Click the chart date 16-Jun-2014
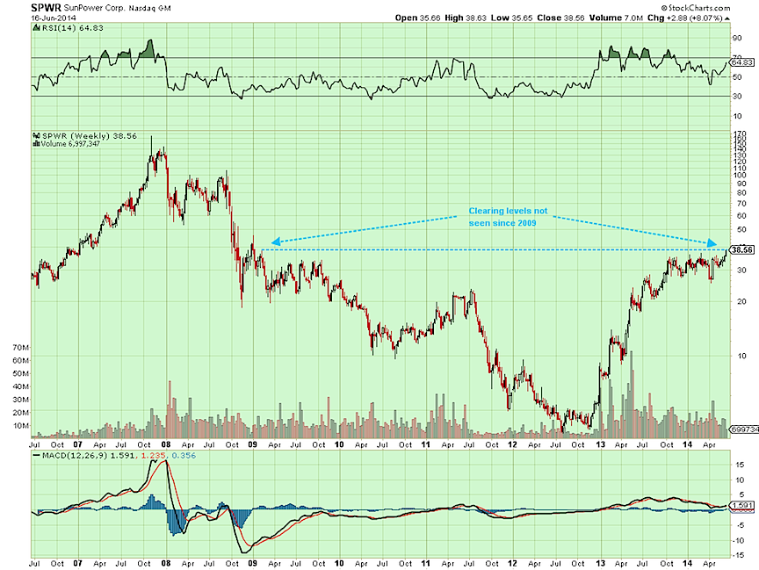This screenshot has height=570, width=759. [x=54, y=18]
